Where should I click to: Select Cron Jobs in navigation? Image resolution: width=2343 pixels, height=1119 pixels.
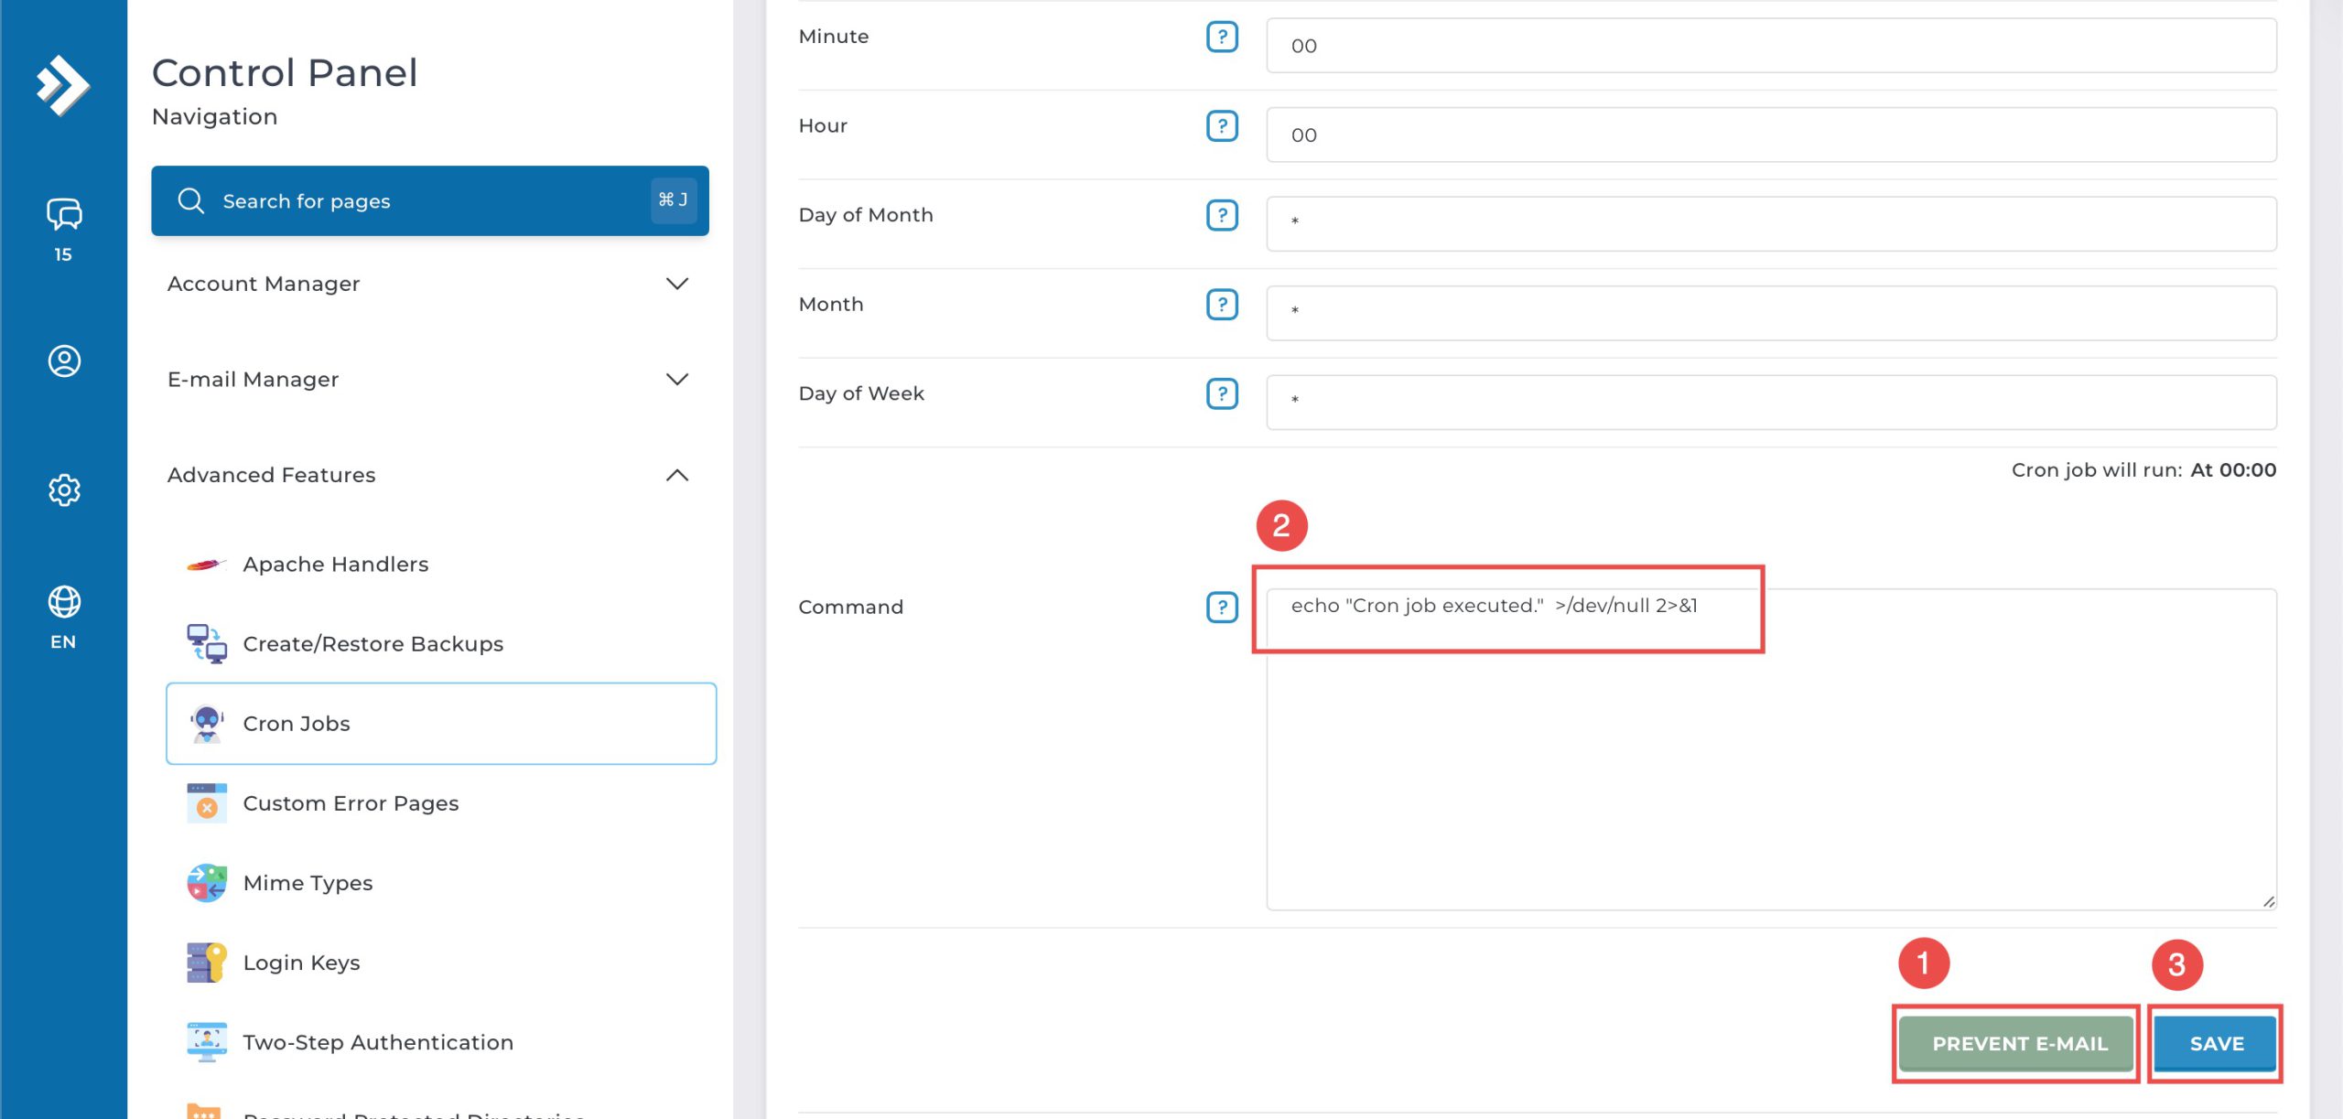pos(440,724)
